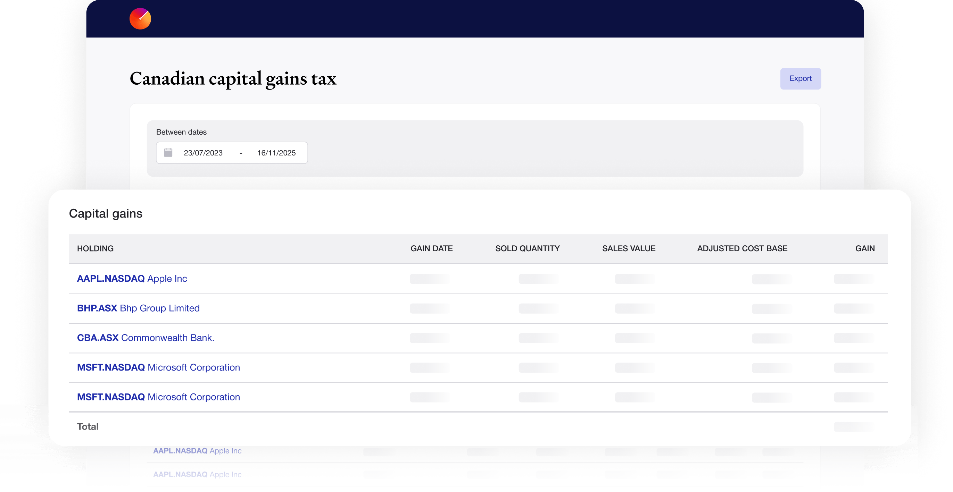Open the second MSFT.NASDAQ Microsoft Corporation row
The height and width of the screenshot is (492, 953).
pos(158,397)
